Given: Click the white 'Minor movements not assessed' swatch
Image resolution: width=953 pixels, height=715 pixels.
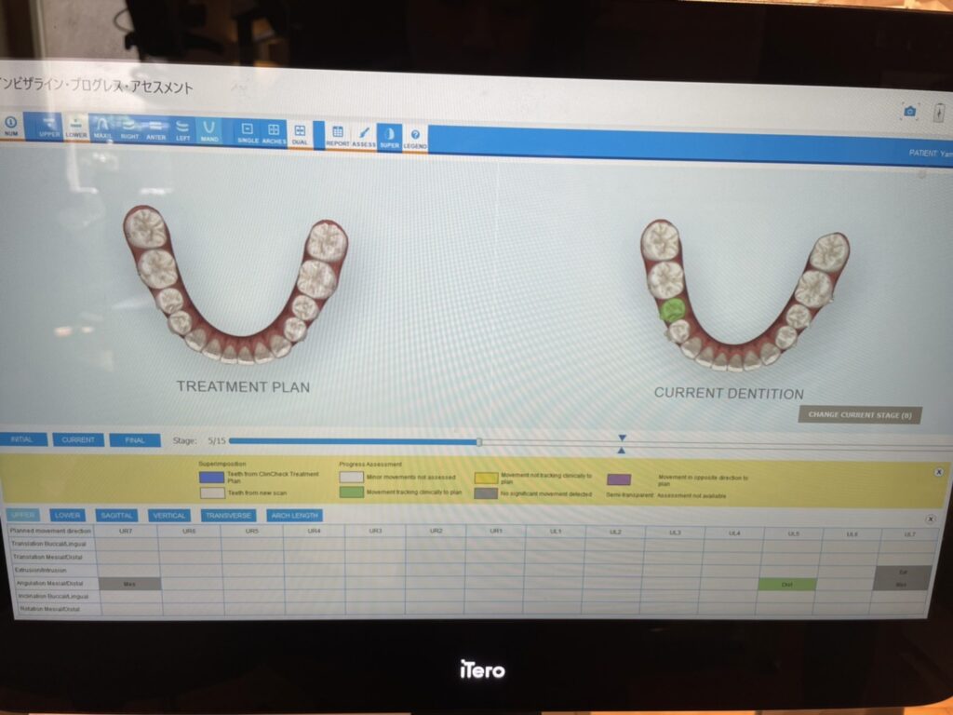Looking at the screenshot, I should tap(351, 478).
